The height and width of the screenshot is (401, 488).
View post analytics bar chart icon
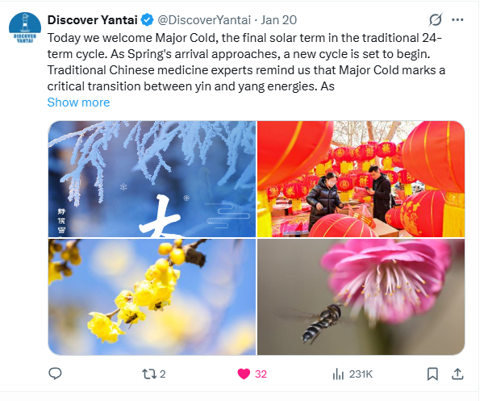point(338,374)
